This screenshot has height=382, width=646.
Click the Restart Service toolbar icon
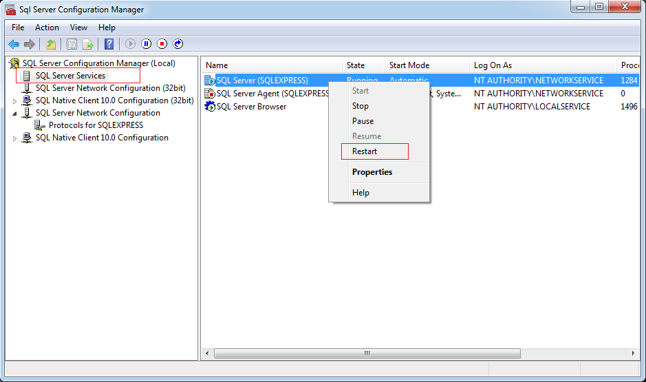tap(178, 43)
